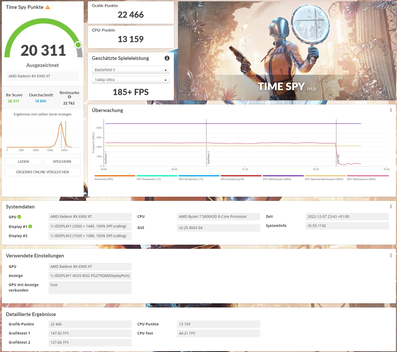Click CPU Test result 44.21 FPS

point(218,333)
